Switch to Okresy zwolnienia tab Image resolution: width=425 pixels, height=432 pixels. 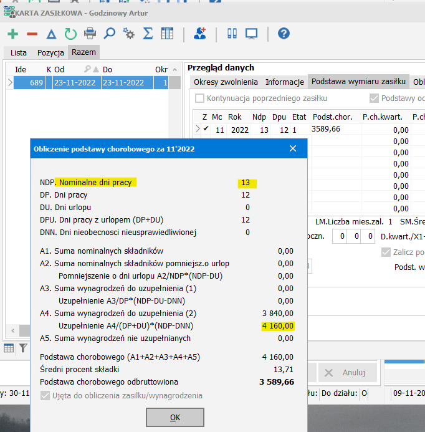click(226, 82)
